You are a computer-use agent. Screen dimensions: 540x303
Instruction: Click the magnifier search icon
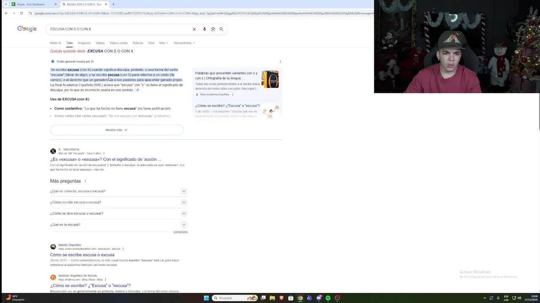pos(221,29)
